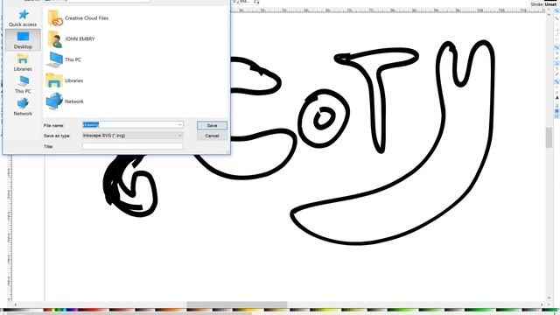The height and width of the screenshot is (315, 560).
Task: Open Quick access in the save dialog sidebar
Action: click(x=23, y=17)
